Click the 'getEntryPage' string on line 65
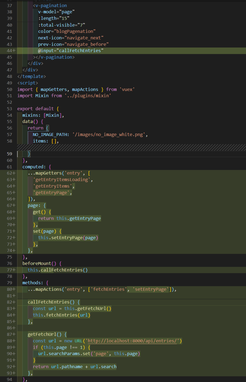Viewport: 246px width, 382px height. tap(51, 193)
